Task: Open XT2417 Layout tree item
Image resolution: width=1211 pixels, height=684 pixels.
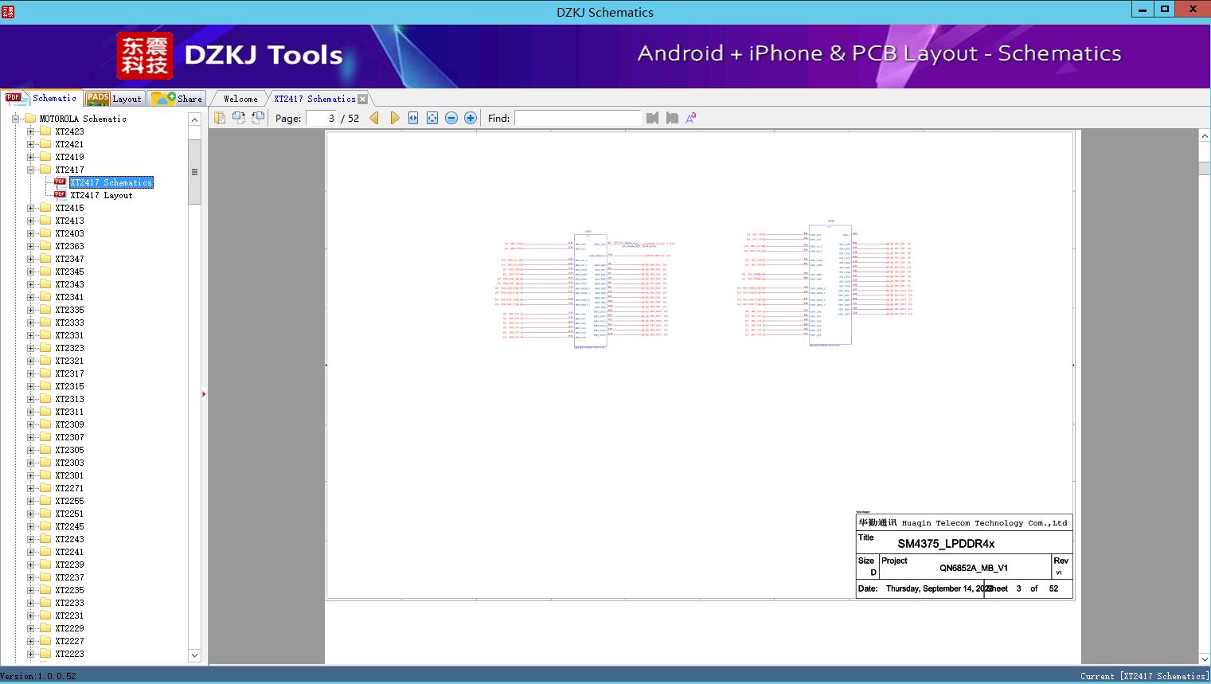Action: coord(101,195)
